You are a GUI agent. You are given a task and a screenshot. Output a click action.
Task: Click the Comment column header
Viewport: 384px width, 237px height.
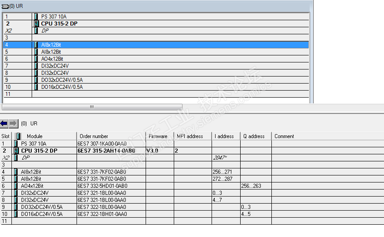[x=328, y=136]
